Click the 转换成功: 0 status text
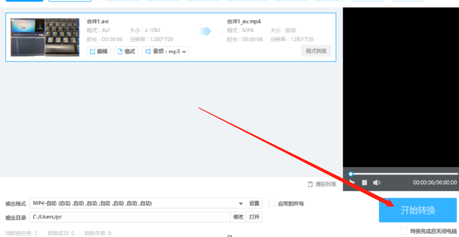Screen dimensions: 459x237 pos(61,233)
